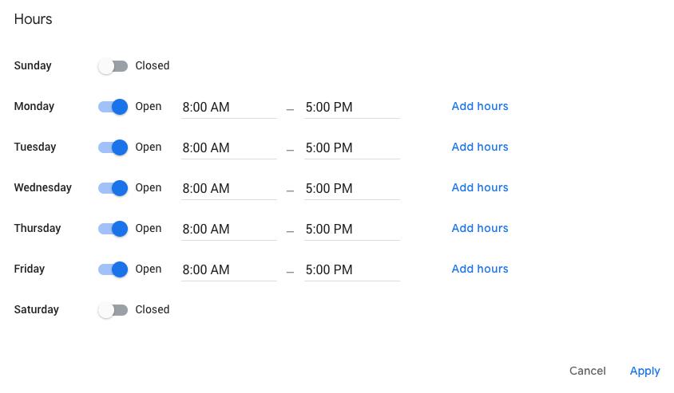Open Monday's 8:00 AM opening time field

tap(228, 108)
